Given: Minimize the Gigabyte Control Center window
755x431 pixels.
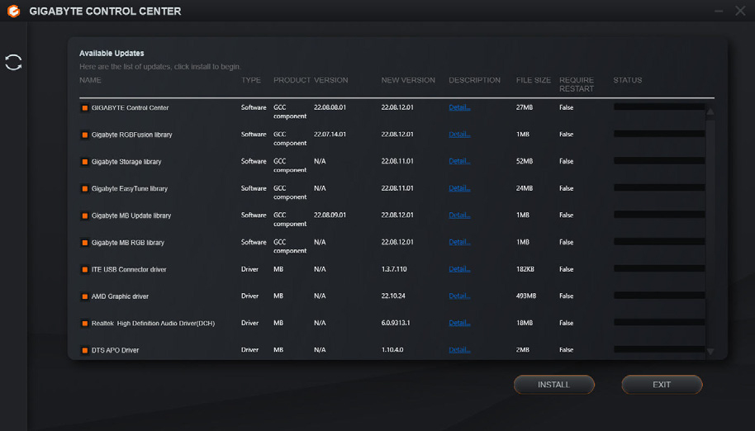Looking at the screenshot, I should [x=718, y=12].
